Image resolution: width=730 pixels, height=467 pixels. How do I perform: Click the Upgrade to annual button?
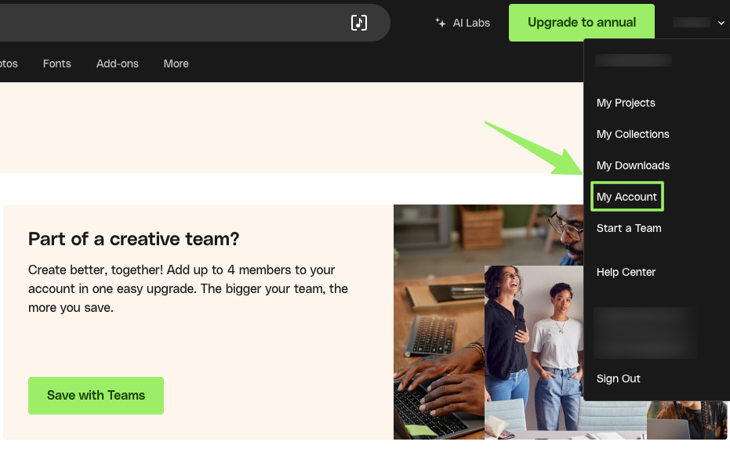[581, 21]
